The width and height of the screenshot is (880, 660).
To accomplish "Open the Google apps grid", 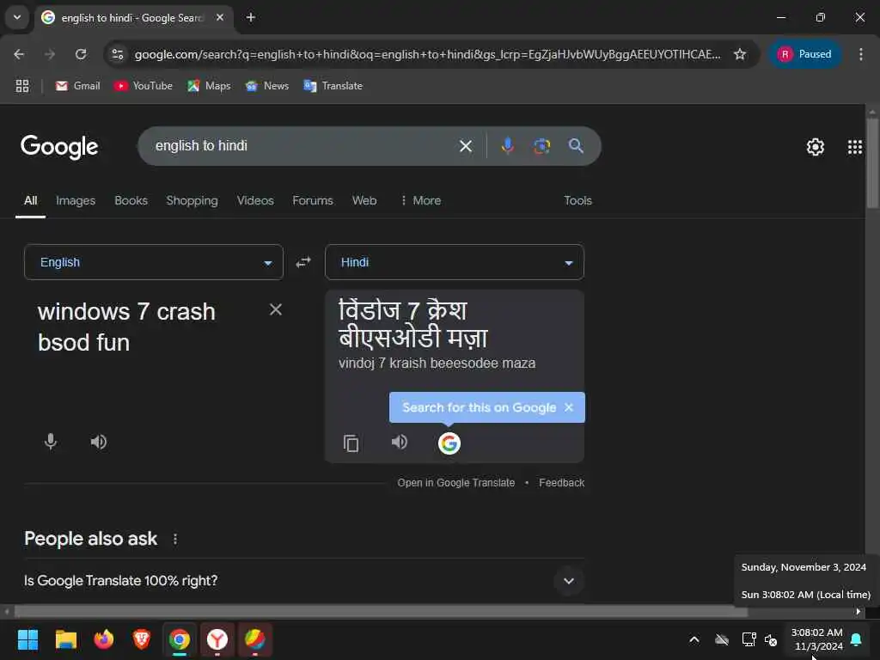I will coord(855,147).
